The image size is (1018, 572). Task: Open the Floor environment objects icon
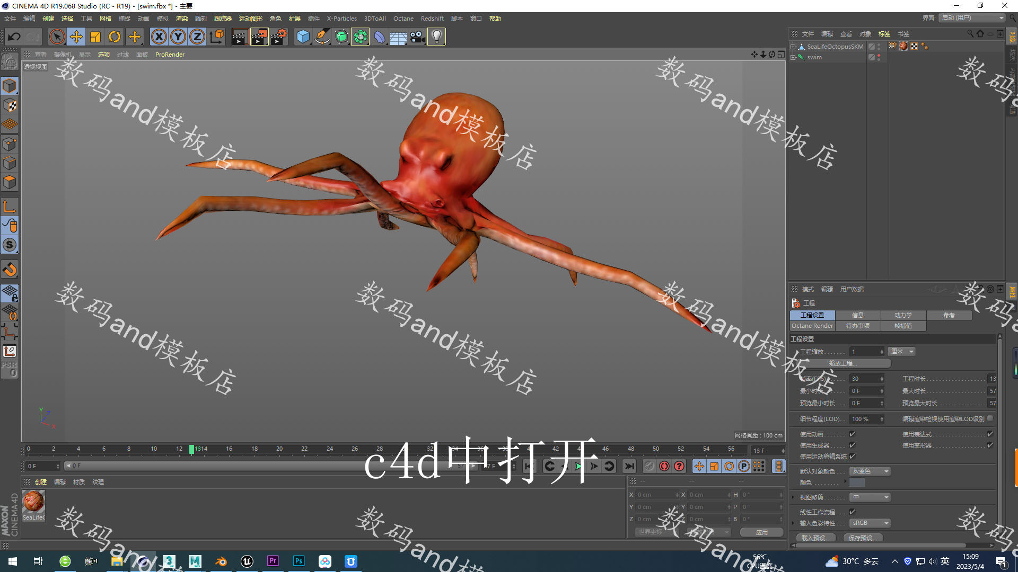tap(398, 37)
